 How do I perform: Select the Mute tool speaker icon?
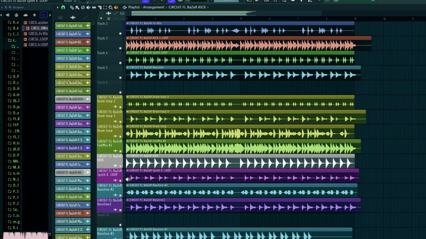tap(88, 7)
